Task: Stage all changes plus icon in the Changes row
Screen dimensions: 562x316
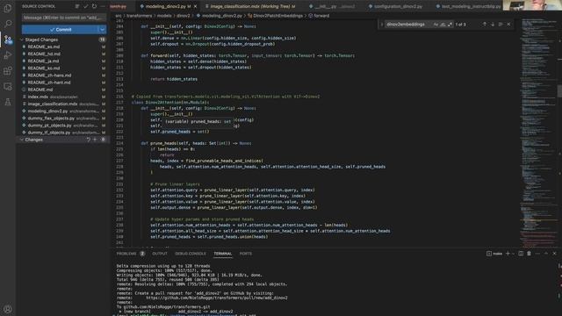Action: (x=95, y=140)
